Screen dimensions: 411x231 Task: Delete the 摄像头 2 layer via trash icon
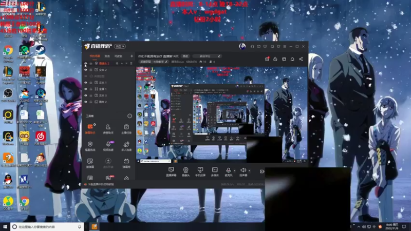pyautogui.click(x=131, y=63)
